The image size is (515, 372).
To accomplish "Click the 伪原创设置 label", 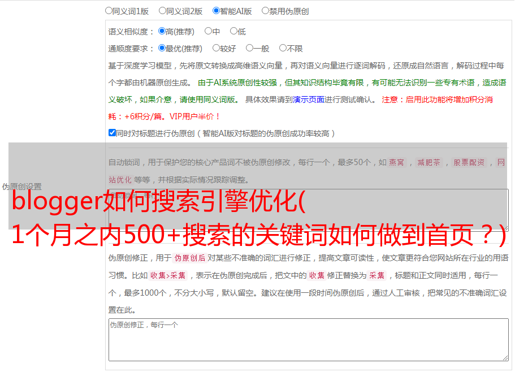I will [x=21, y=187].
